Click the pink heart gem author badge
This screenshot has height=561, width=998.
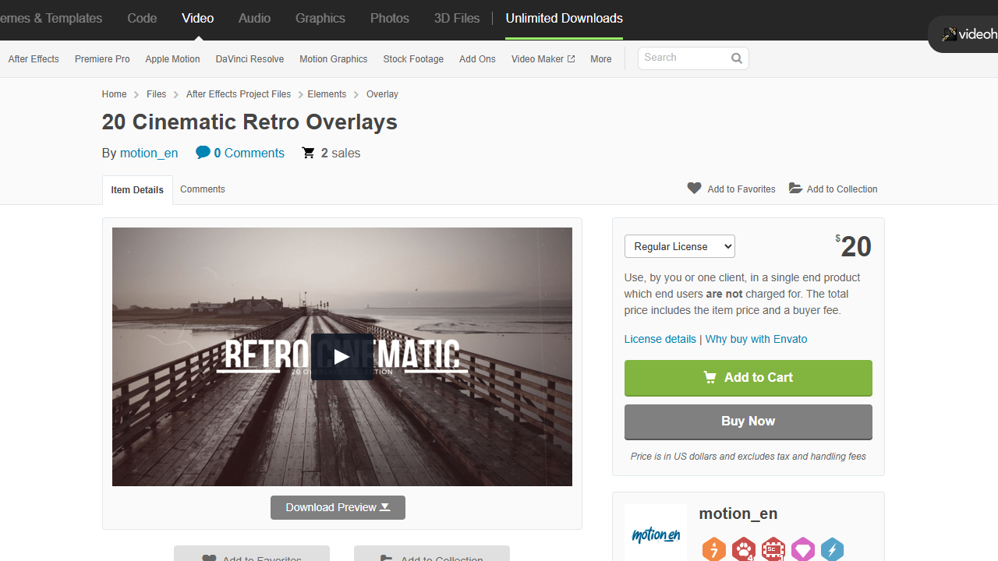click(x=802, y=549)
